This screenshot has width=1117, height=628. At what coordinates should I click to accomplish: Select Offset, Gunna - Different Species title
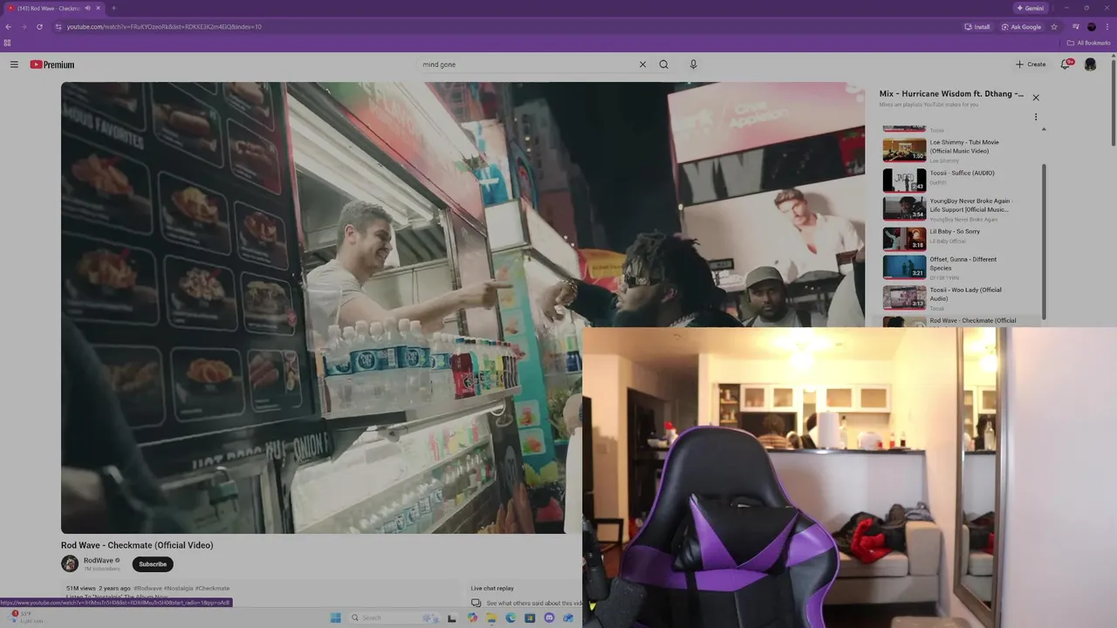[x=963, y=263]
